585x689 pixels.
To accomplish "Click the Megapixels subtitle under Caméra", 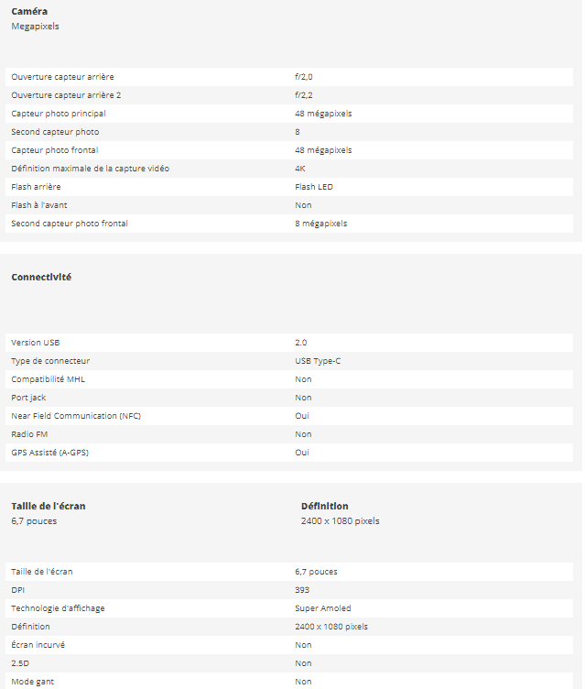I will click(35, 27).
